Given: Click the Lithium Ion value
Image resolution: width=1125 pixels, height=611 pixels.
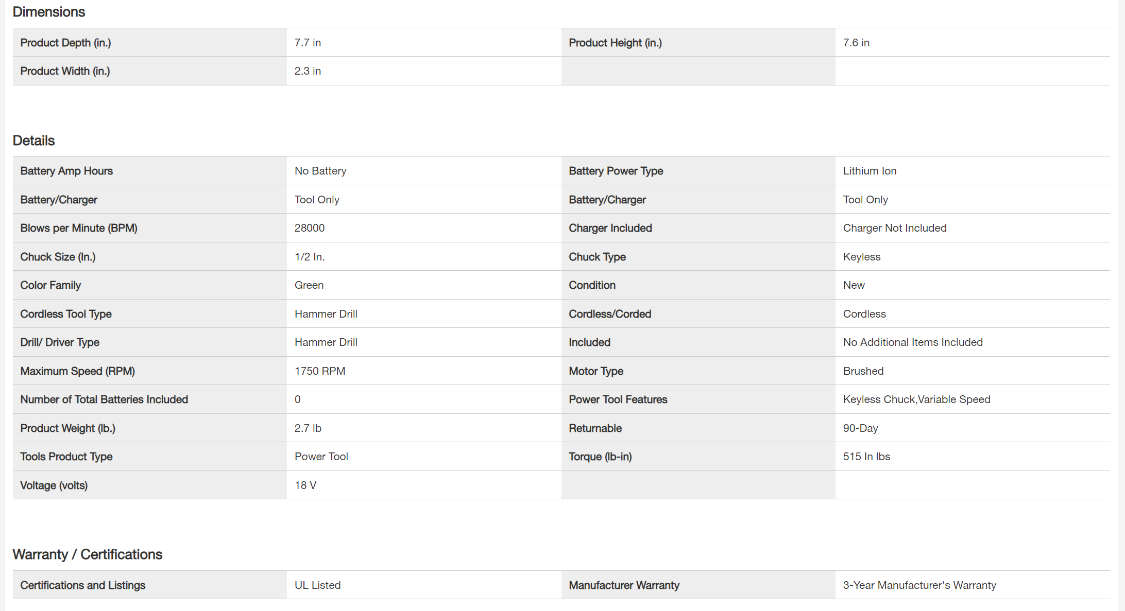Looking at the screenshot, I should point(870,171).
